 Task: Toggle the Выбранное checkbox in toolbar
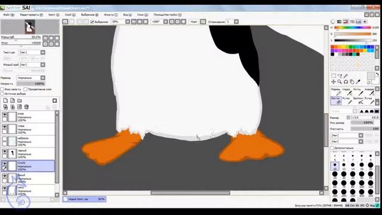click(93, 22)
